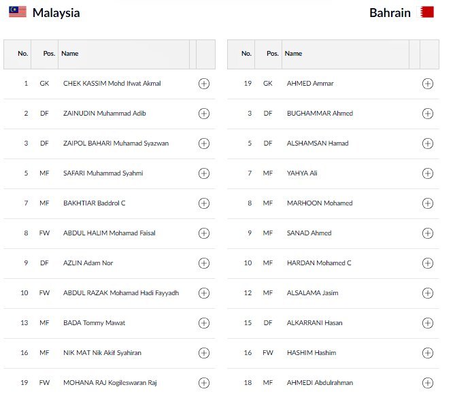455x402 pixels.
Task: Open plus icon for ALKARRANI Hasan
Action: point(427,323)
